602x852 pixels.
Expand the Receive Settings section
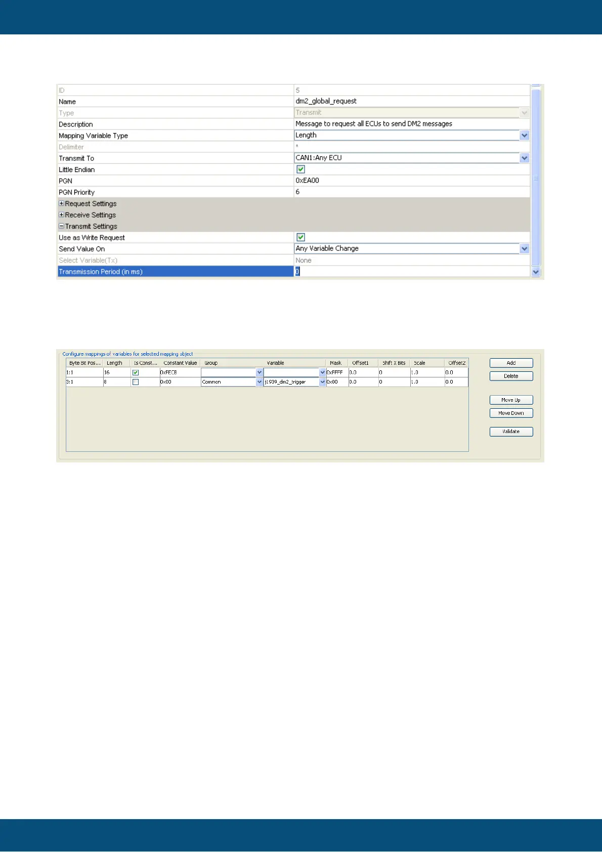61,215
